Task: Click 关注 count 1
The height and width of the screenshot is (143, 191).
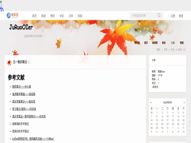Action: tap(158, 83)
